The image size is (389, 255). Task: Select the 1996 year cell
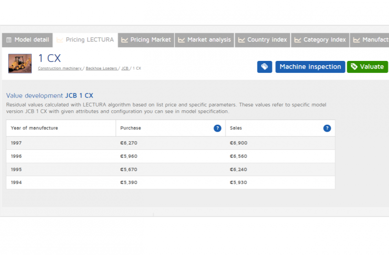click(16, 156)
